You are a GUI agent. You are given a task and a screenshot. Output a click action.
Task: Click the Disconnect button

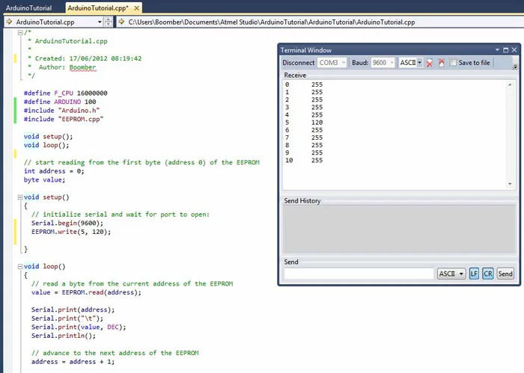[299, 63]
